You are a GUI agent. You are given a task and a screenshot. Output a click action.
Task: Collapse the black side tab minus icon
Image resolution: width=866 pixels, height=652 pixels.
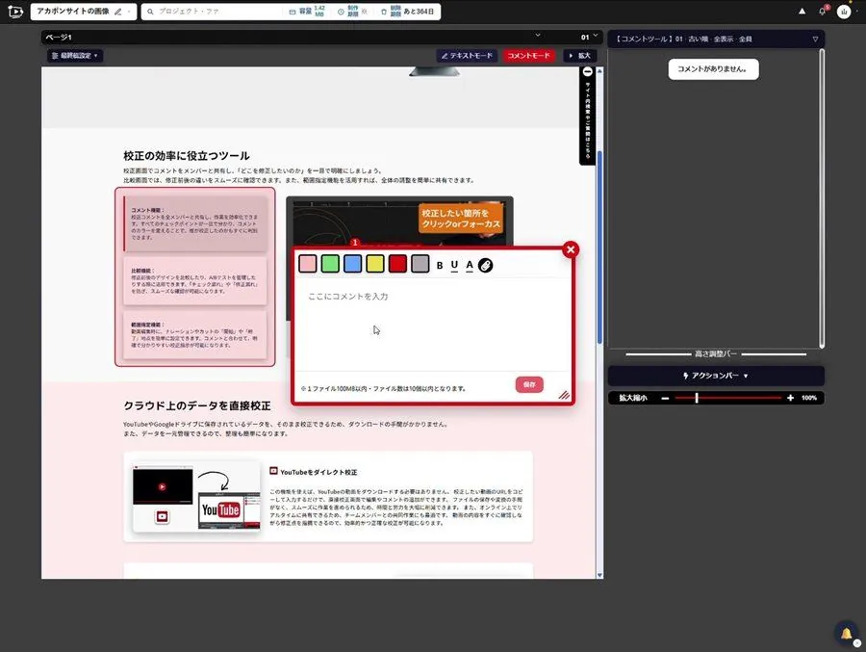[x=588, y=72]
